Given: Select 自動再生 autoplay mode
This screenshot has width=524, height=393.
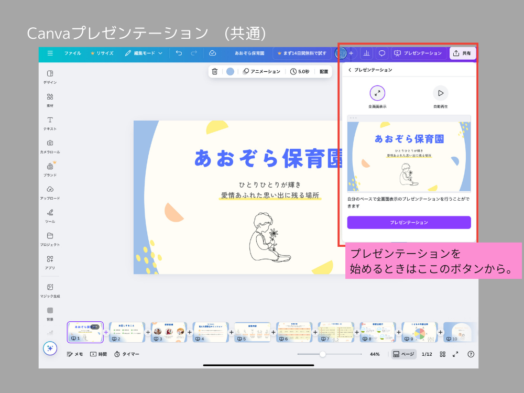Looking at the screenshot, I should tap(440, 93).
